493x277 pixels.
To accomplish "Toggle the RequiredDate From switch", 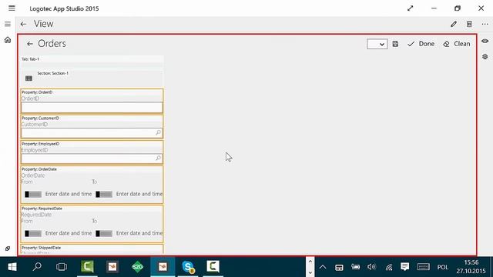I will (x=33, y=234).
